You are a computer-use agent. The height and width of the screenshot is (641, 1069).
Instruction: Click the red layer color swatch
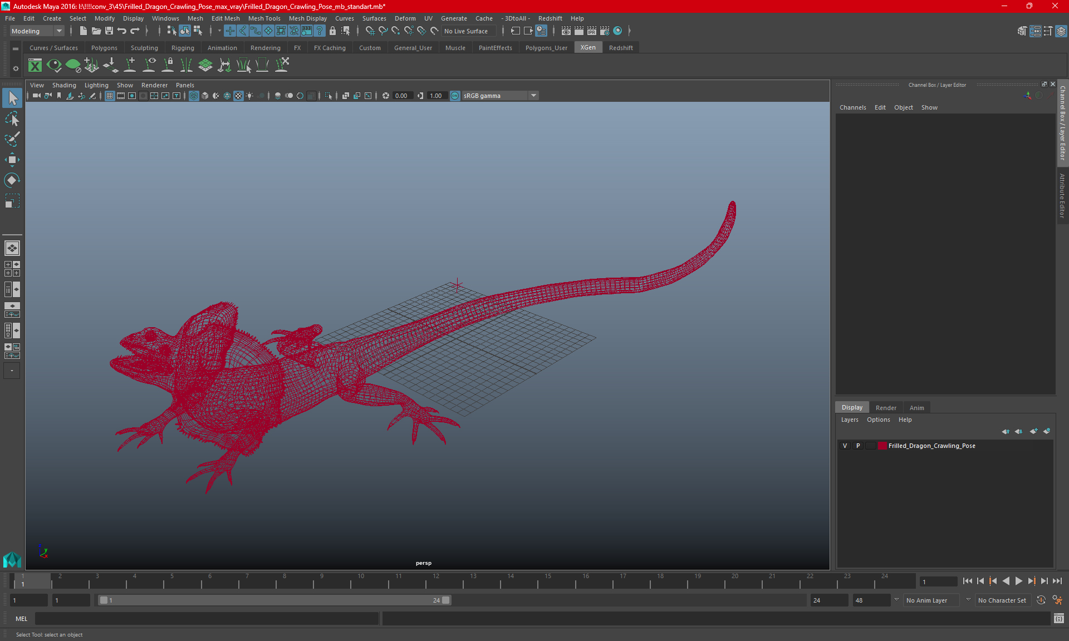pyautogui.click(x=882, y=446)
